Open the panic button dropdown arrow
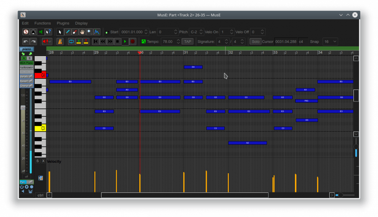The height and width of the screenshot is (217, 378). point(50,42)
